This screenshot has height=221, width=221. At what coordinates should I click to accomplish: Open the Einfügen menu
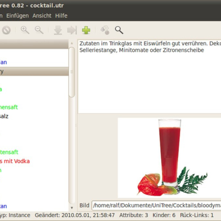pyautogui.click(x=18, y=15)
